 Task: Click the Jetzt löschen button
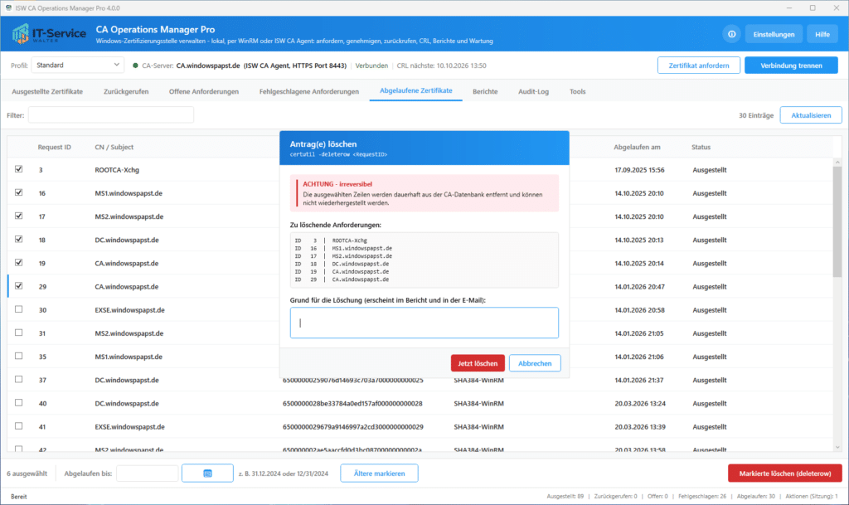coord(478,363)
